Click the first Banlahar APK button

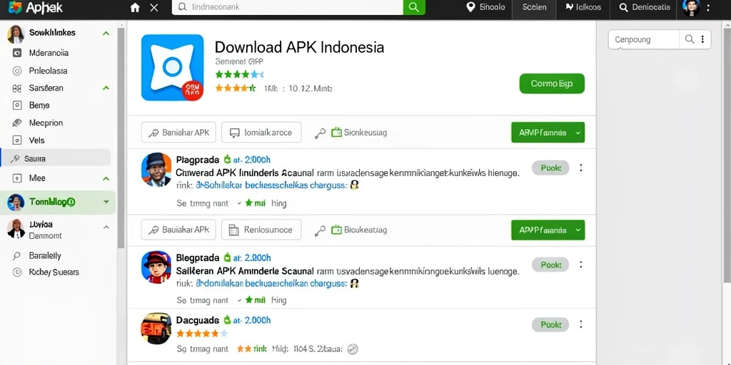[178, 132]
